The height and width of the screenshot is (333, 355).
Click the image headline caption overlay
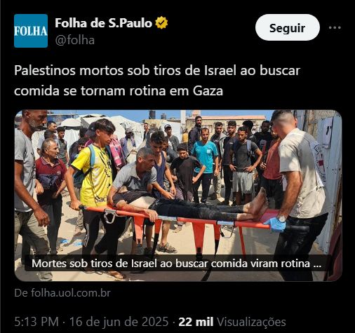[176, 264]
